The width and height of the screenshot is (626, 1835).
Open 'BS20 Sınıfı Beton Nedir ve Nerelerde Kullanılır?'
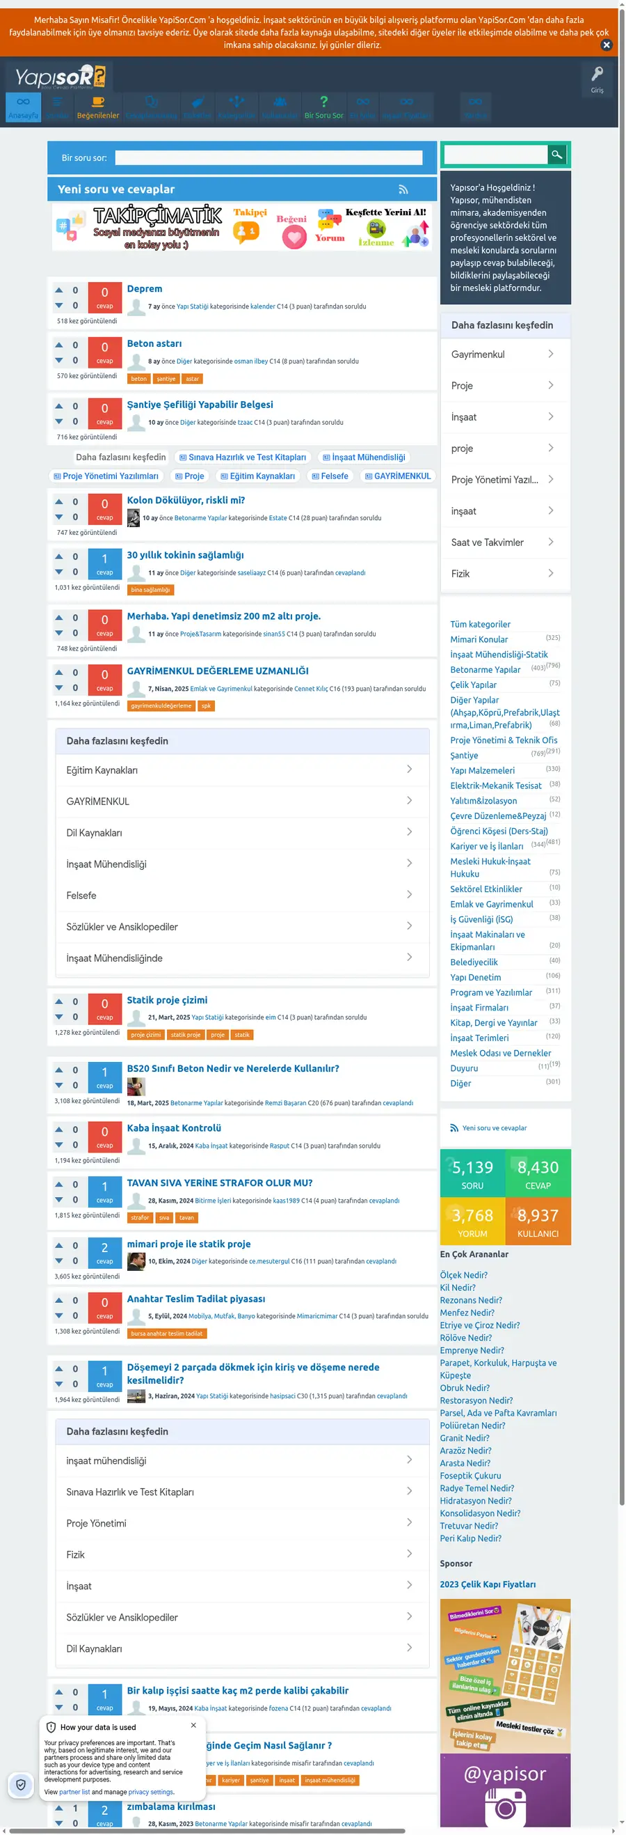[x=232, y=1068]
